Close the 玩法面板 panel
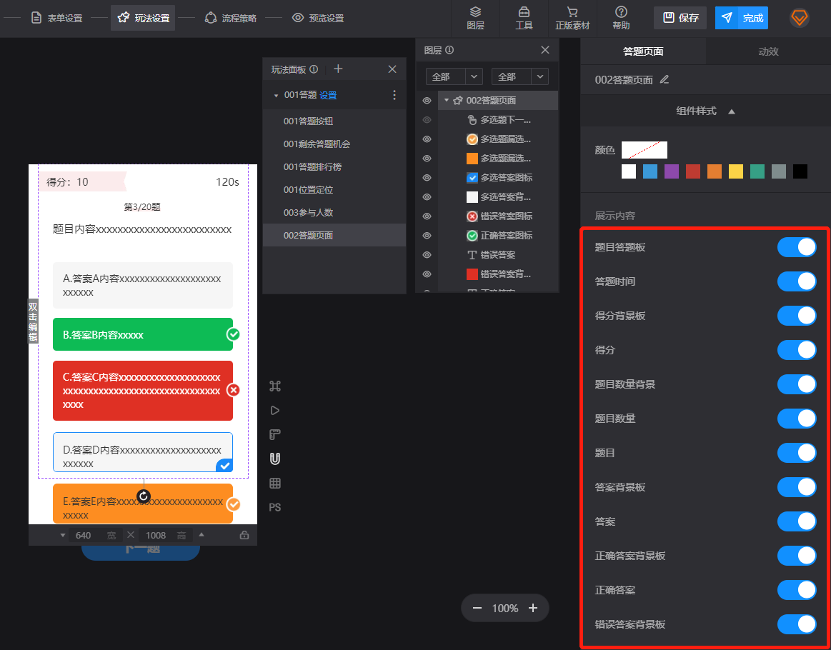The height and width of the screenshot is (650, 831). 392,69
